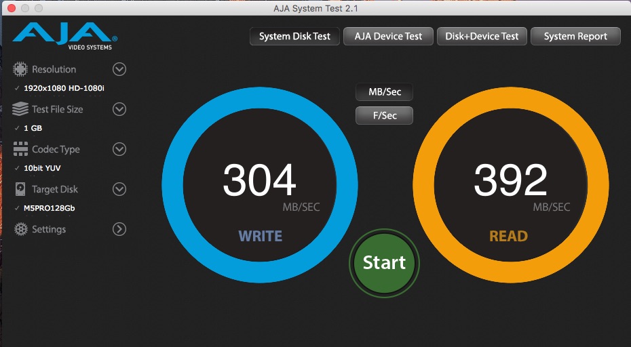Select the M5PRO128Gb target disk entry
Viewport: 631px width, 347px height.
point(49,208)
